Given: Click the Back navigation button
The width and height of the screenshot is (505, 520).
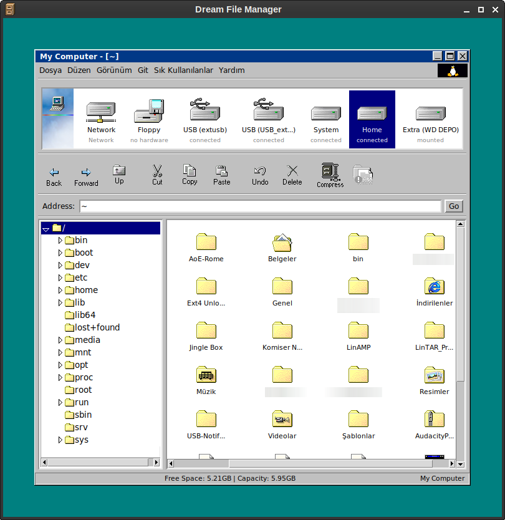Looking at the screenshot, I should pyautogui.click(x=54, y=173).
